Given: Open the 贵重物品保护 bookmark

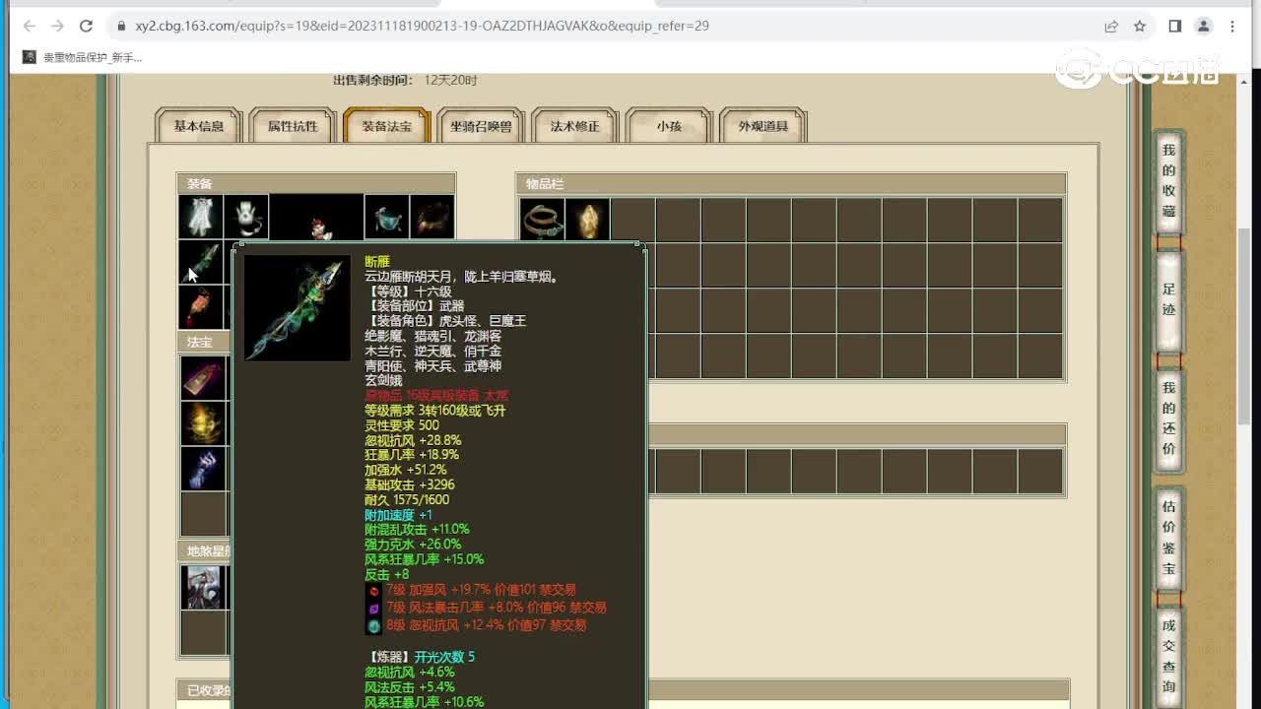Looking at the screenshot, I should pyautogui.click(x=83, y=57).
